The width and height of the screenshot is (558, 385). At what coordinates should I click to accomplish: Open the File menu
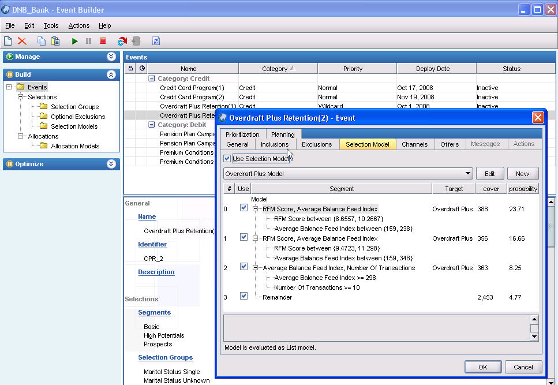point(10,25)
